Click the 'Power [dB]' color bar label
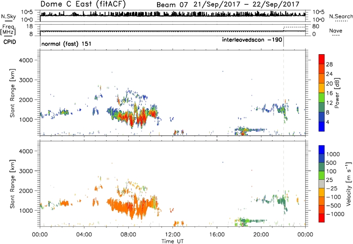 pyautogui.click(x=337, y=93)
